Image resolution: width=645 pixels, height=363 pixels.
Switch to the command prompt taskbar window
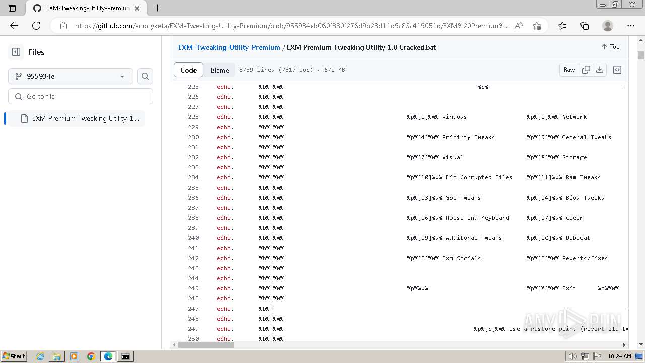125,356
